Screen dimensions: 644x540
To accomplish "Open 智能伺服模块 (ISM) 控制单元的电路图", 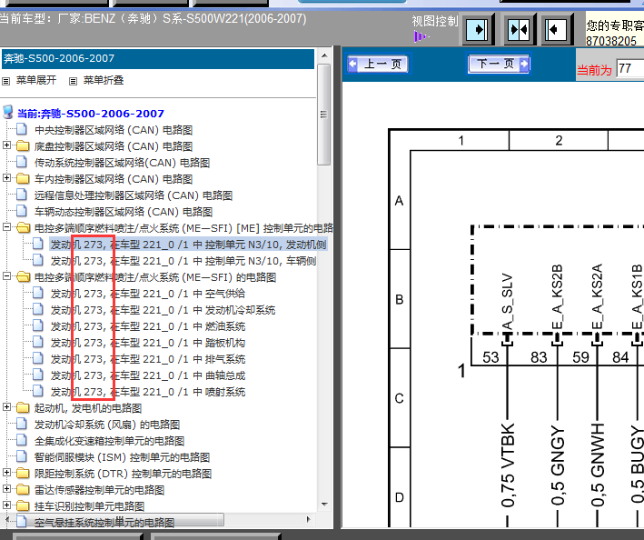I will pos(122,457).
